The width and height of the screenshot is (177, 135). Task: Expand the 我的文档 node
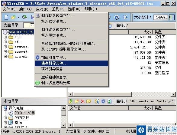[x=5, y=118]
